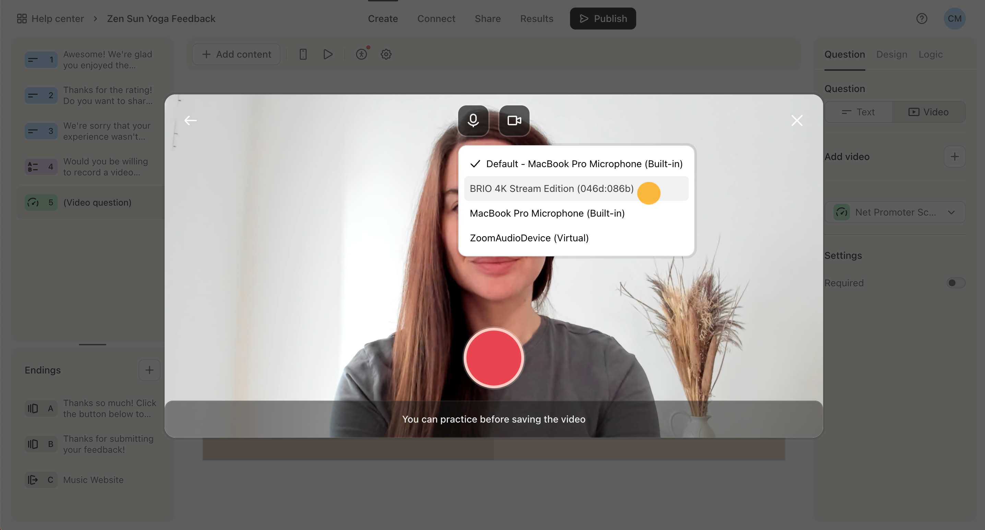
Task: Click the Help center grid icon
Action: point(22,19)
